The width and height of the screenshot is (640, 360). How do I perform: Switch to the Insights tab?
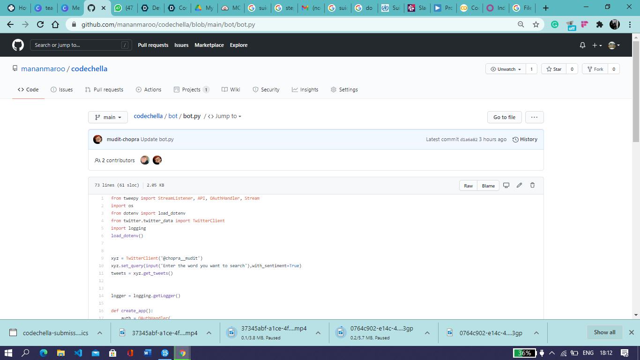305,90
